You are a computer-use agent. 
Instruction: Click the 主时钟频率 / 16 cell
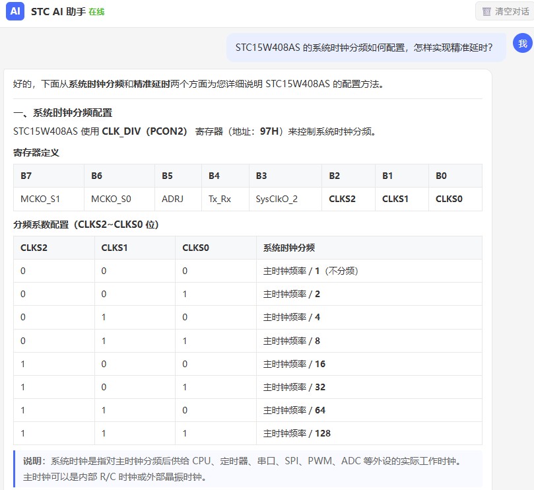coord(369,364)
